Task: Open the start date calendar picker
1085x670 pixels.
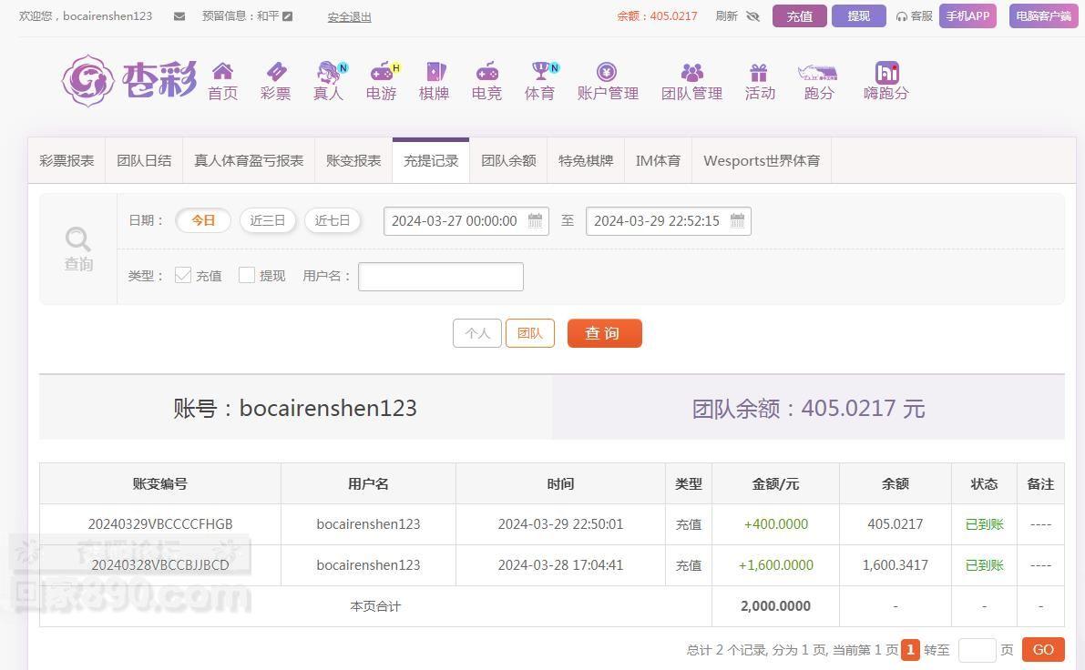Action: coord(536,220)
